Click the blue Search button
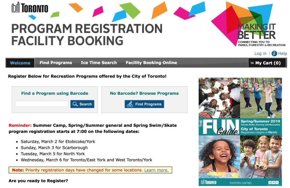 pos(82,104)
